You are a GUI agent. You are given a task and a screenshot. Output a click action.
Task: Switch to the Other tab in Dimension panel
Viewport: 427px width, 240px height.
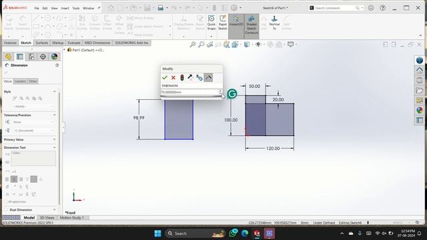pyautogui.click(x=33, y=81)
